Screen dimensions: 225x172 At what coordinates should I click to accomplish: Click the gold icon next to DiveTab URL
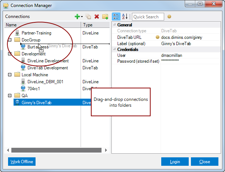click(158, 37)
